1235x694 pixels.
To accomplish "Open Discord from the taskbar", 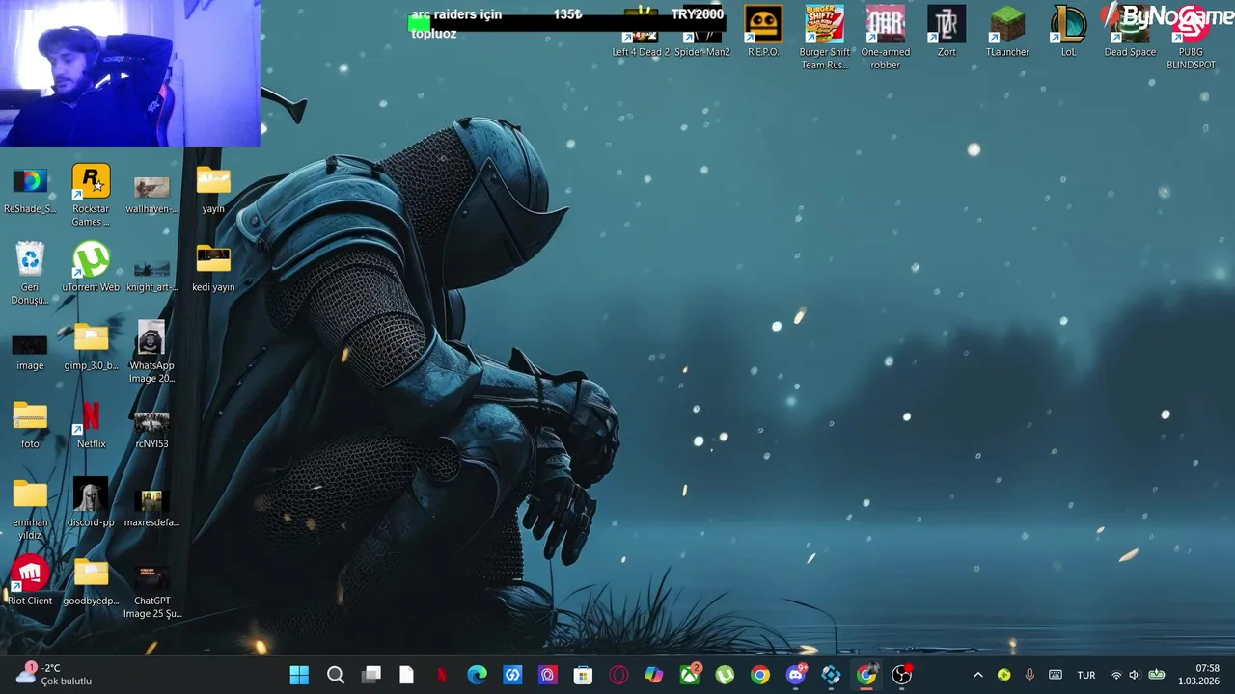I will (x=796, y=675).
